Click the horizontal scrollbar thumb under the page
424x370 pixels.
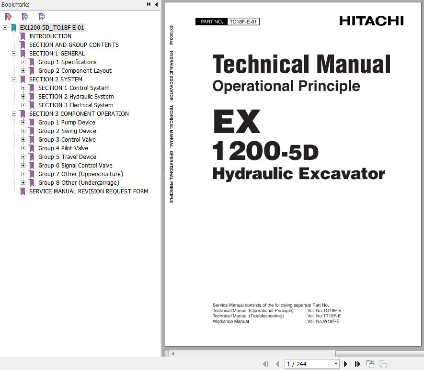pyautogui.click(x=379, y=354)
